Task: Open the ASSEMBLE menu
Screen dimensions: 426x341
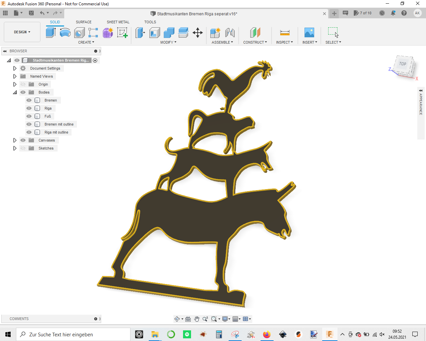Action: [x=222, y=42]
